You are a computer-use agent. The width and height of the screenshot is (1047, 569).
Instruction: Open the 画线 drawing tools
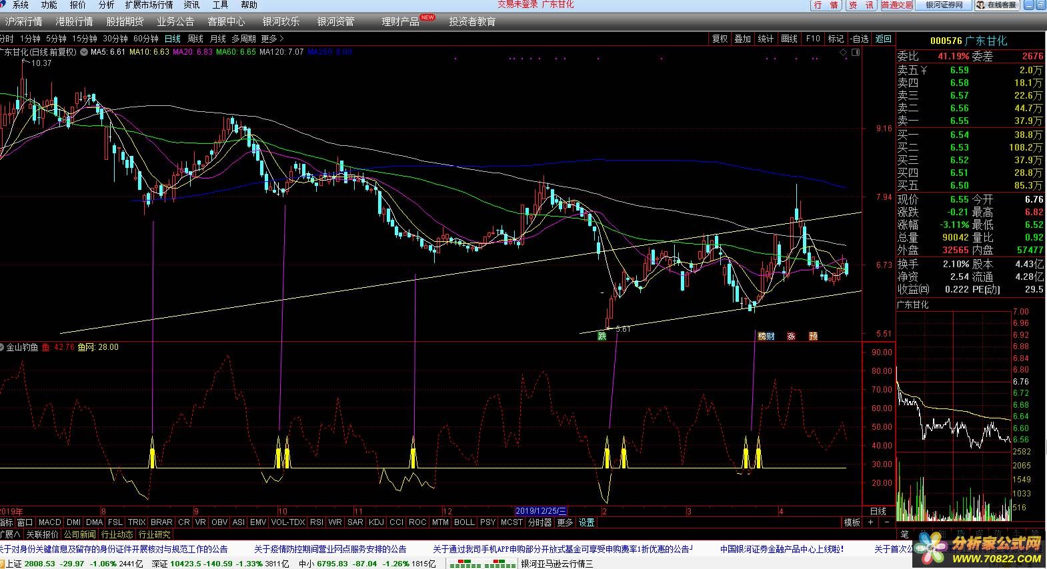click(790, 39)
